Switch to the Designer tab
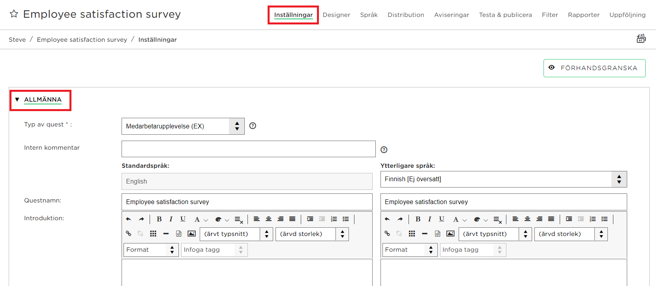Viewport: 656px width, 286px height. (336, 15)
